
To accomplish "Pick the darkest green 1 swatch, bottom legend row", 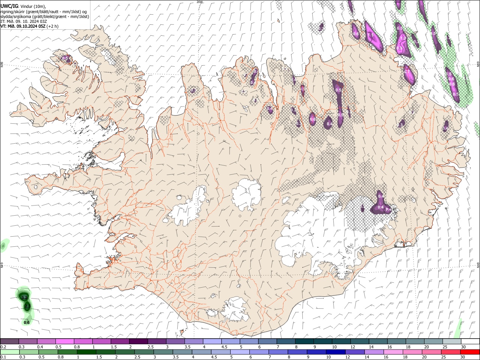I will (86, 352).
